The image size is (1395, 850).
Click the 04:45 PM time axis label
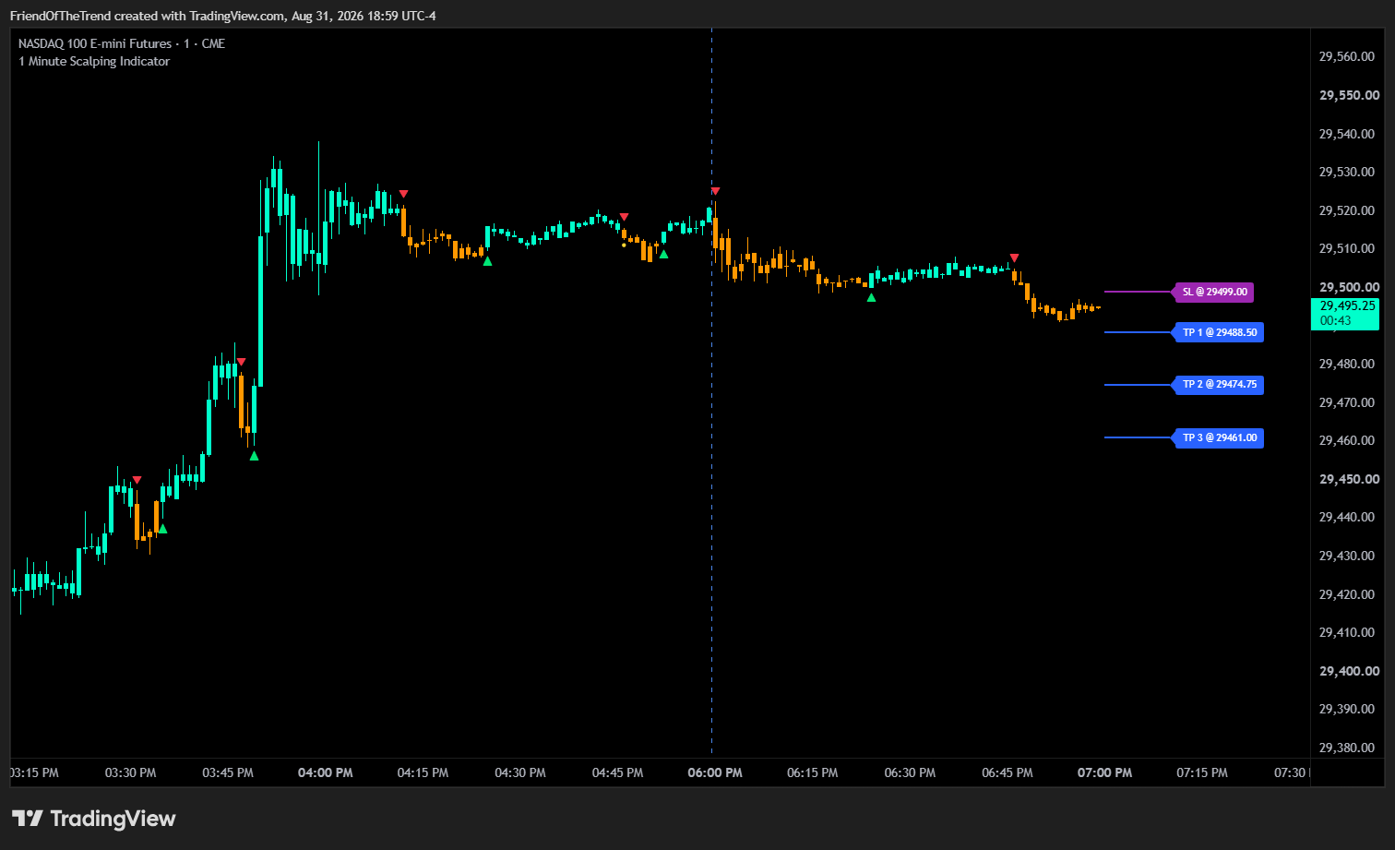pos(617,772)
